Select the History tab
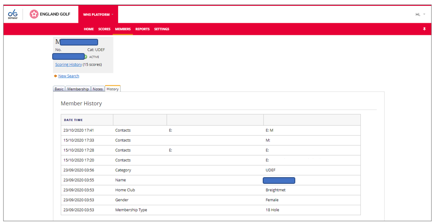Viewport: 434px width, 224px height. pos(113,89)
